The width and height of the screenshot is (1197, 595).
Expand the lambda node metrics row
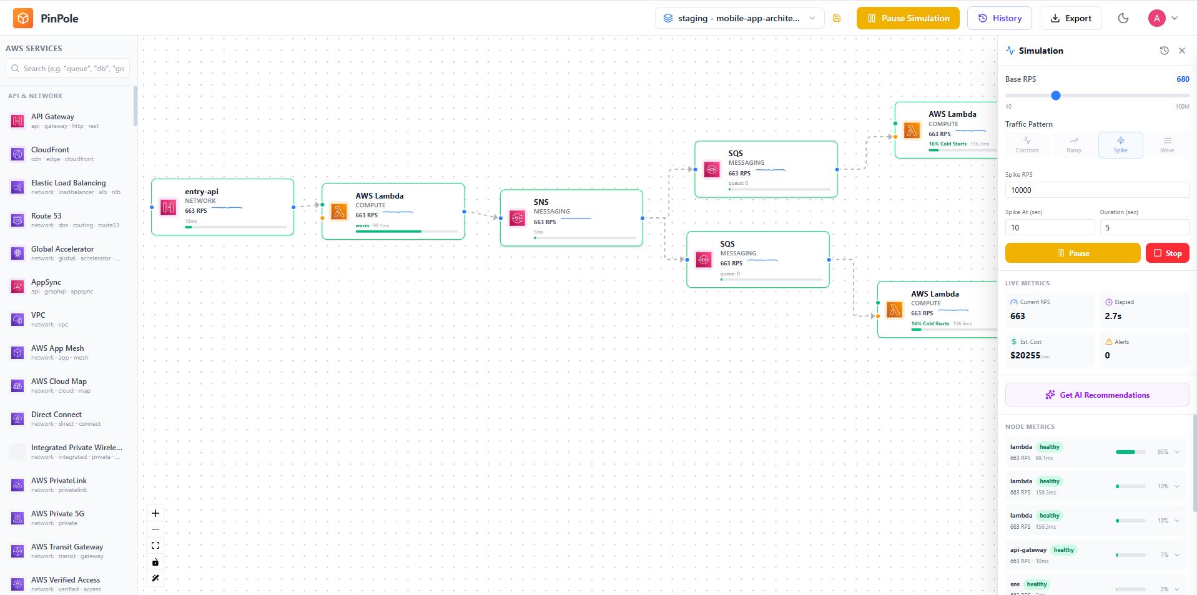[1176, 452]
